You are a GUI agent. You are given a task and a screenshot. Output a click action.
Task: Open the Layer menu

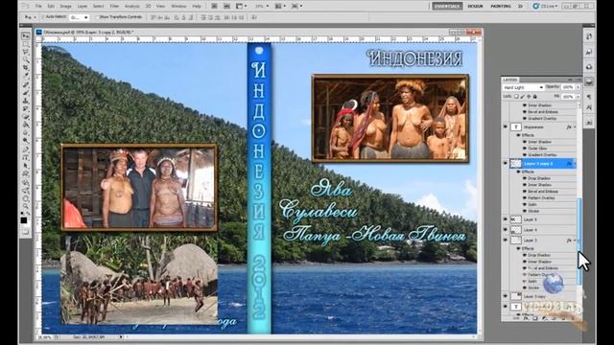coord(83,7)
